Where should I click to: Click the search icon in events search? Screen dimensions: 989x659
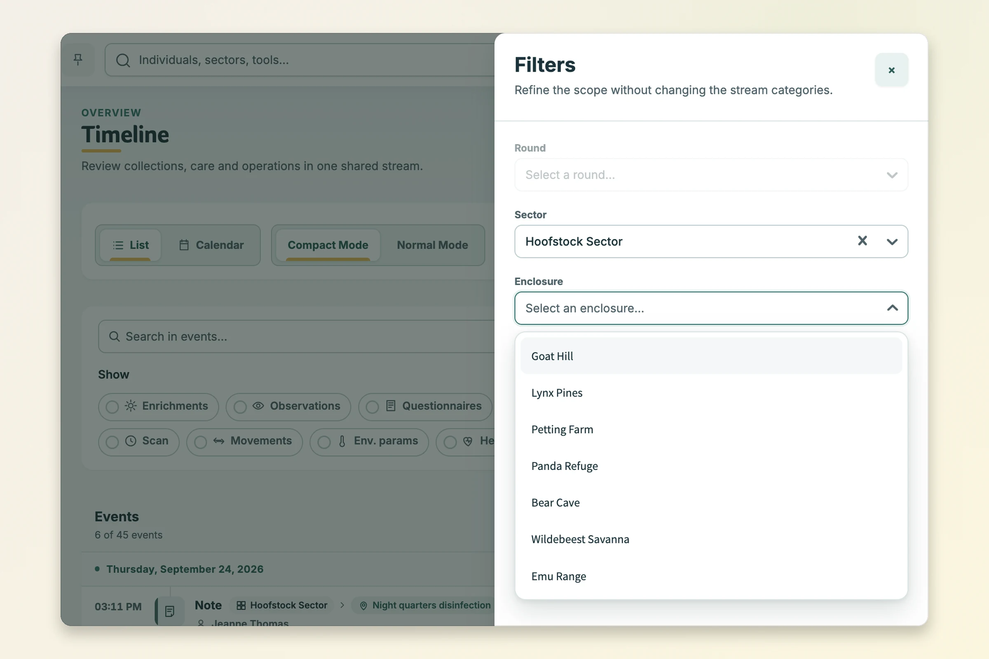pos(114,336)
